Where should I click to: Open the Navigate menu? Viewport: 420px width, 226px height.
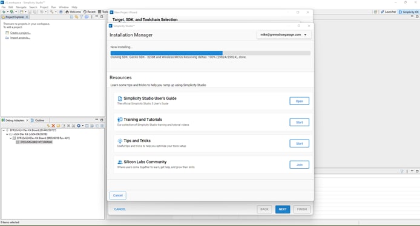point(21,7)
